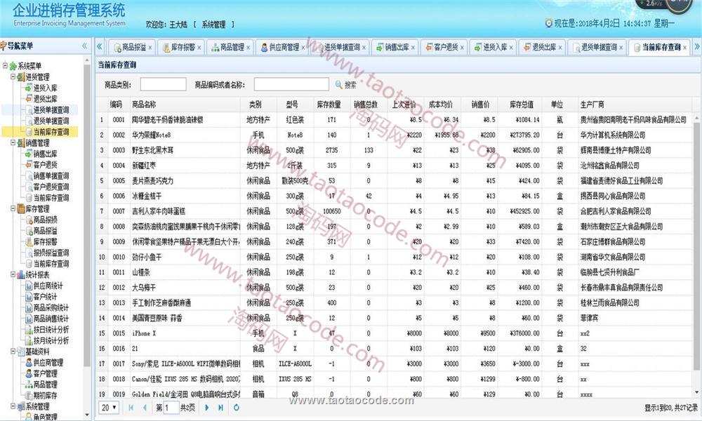
Task: Open 按日统计分析 in the navigation tree
Action: 51,330
